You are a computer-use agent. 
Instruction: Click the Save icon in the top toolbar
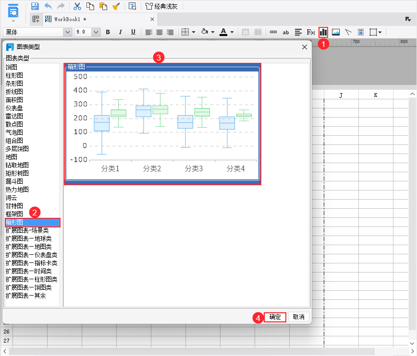click(x=35, y=6)
